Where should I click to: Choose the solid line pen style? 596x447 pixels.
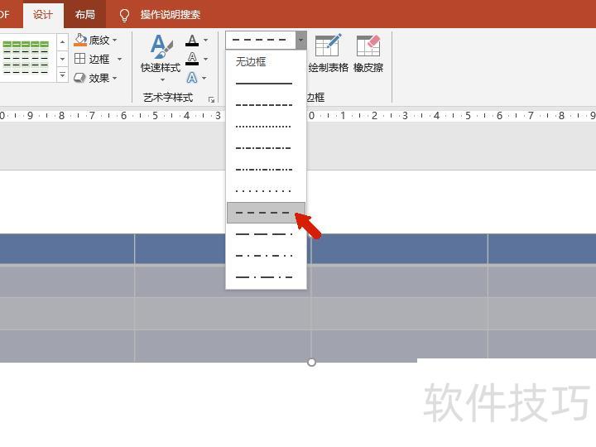pos(266,84)
